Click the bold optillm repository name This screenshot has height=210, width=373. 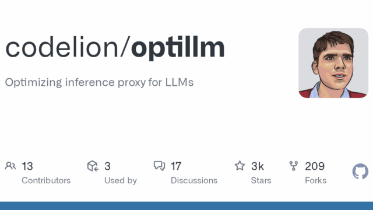(x=178, y=48)
